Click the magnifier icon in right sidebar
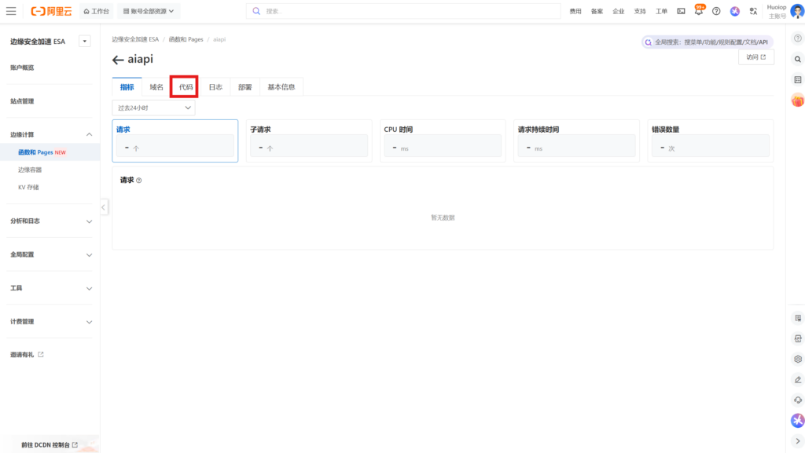 (797, 59)
